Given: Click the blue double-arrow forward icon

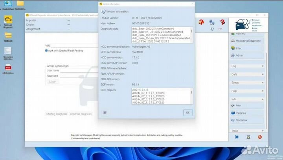Looking at the screenshot, I should [x=237, y=137].
